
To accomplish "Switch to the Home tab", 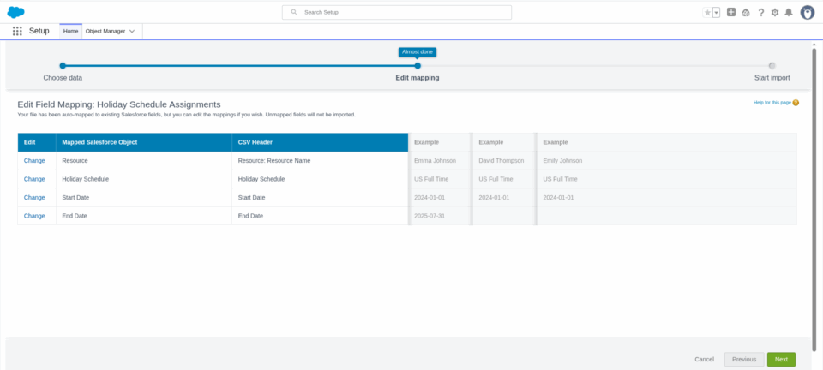I will 70,31.
